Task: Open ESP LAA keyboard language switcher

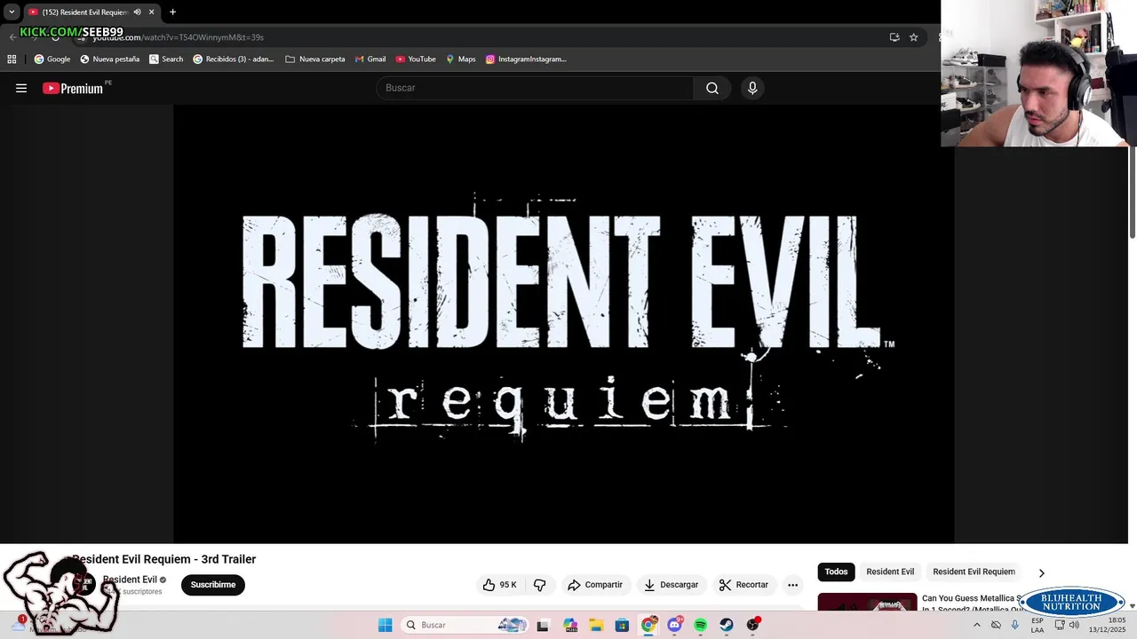Action: 1038,625
